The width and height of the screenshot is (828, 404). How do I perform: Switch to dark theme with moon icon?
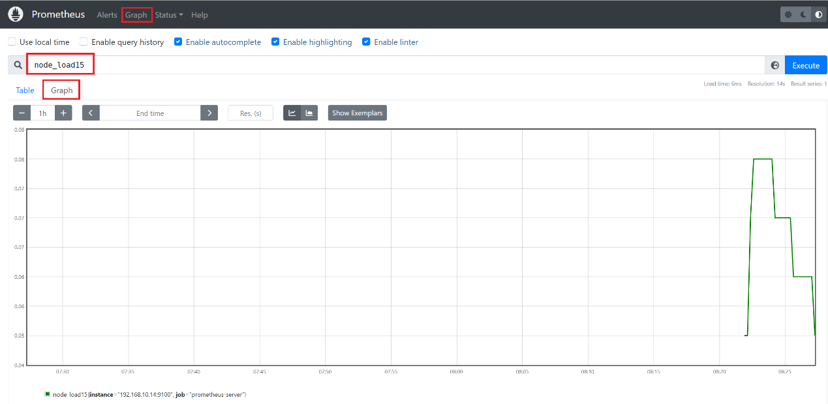[804, 14]
